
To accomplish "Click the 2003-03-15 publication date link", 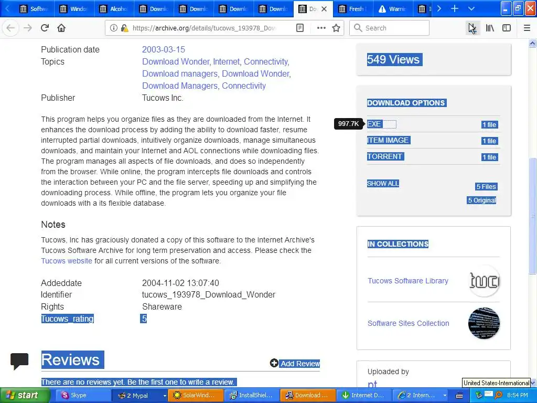I will [164, 49].
